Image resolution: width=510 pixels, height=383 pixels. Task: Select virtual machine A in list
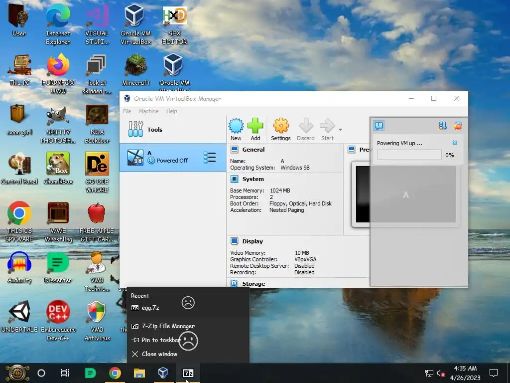click(x=173, y=158)
